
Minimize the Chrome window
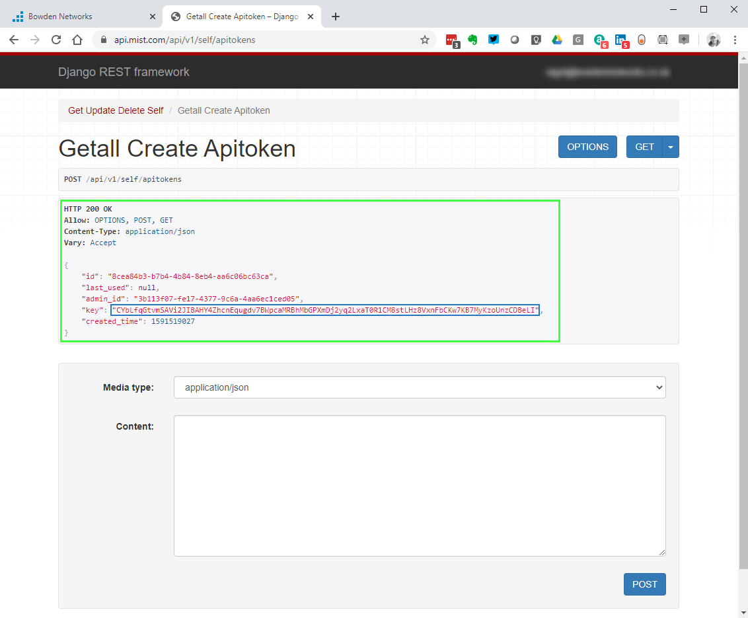click(x=673, y=9)
